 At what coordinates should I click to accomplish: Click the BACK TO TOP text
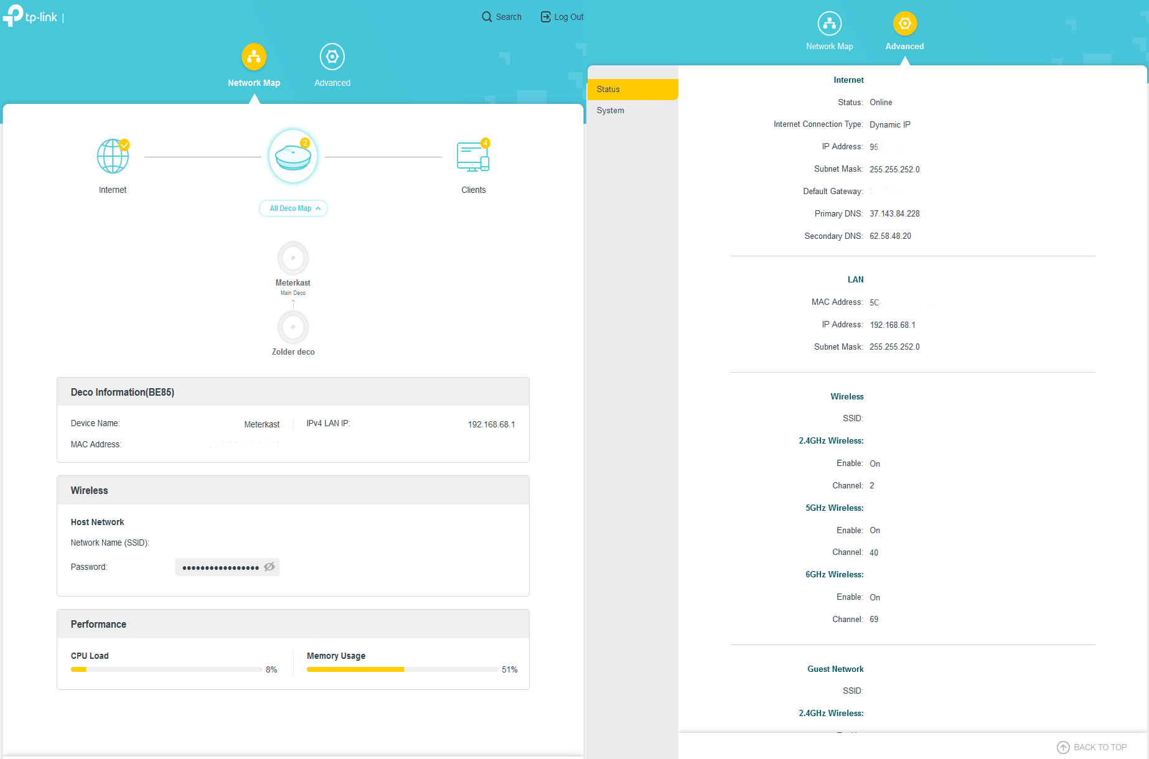(1100, 747)
